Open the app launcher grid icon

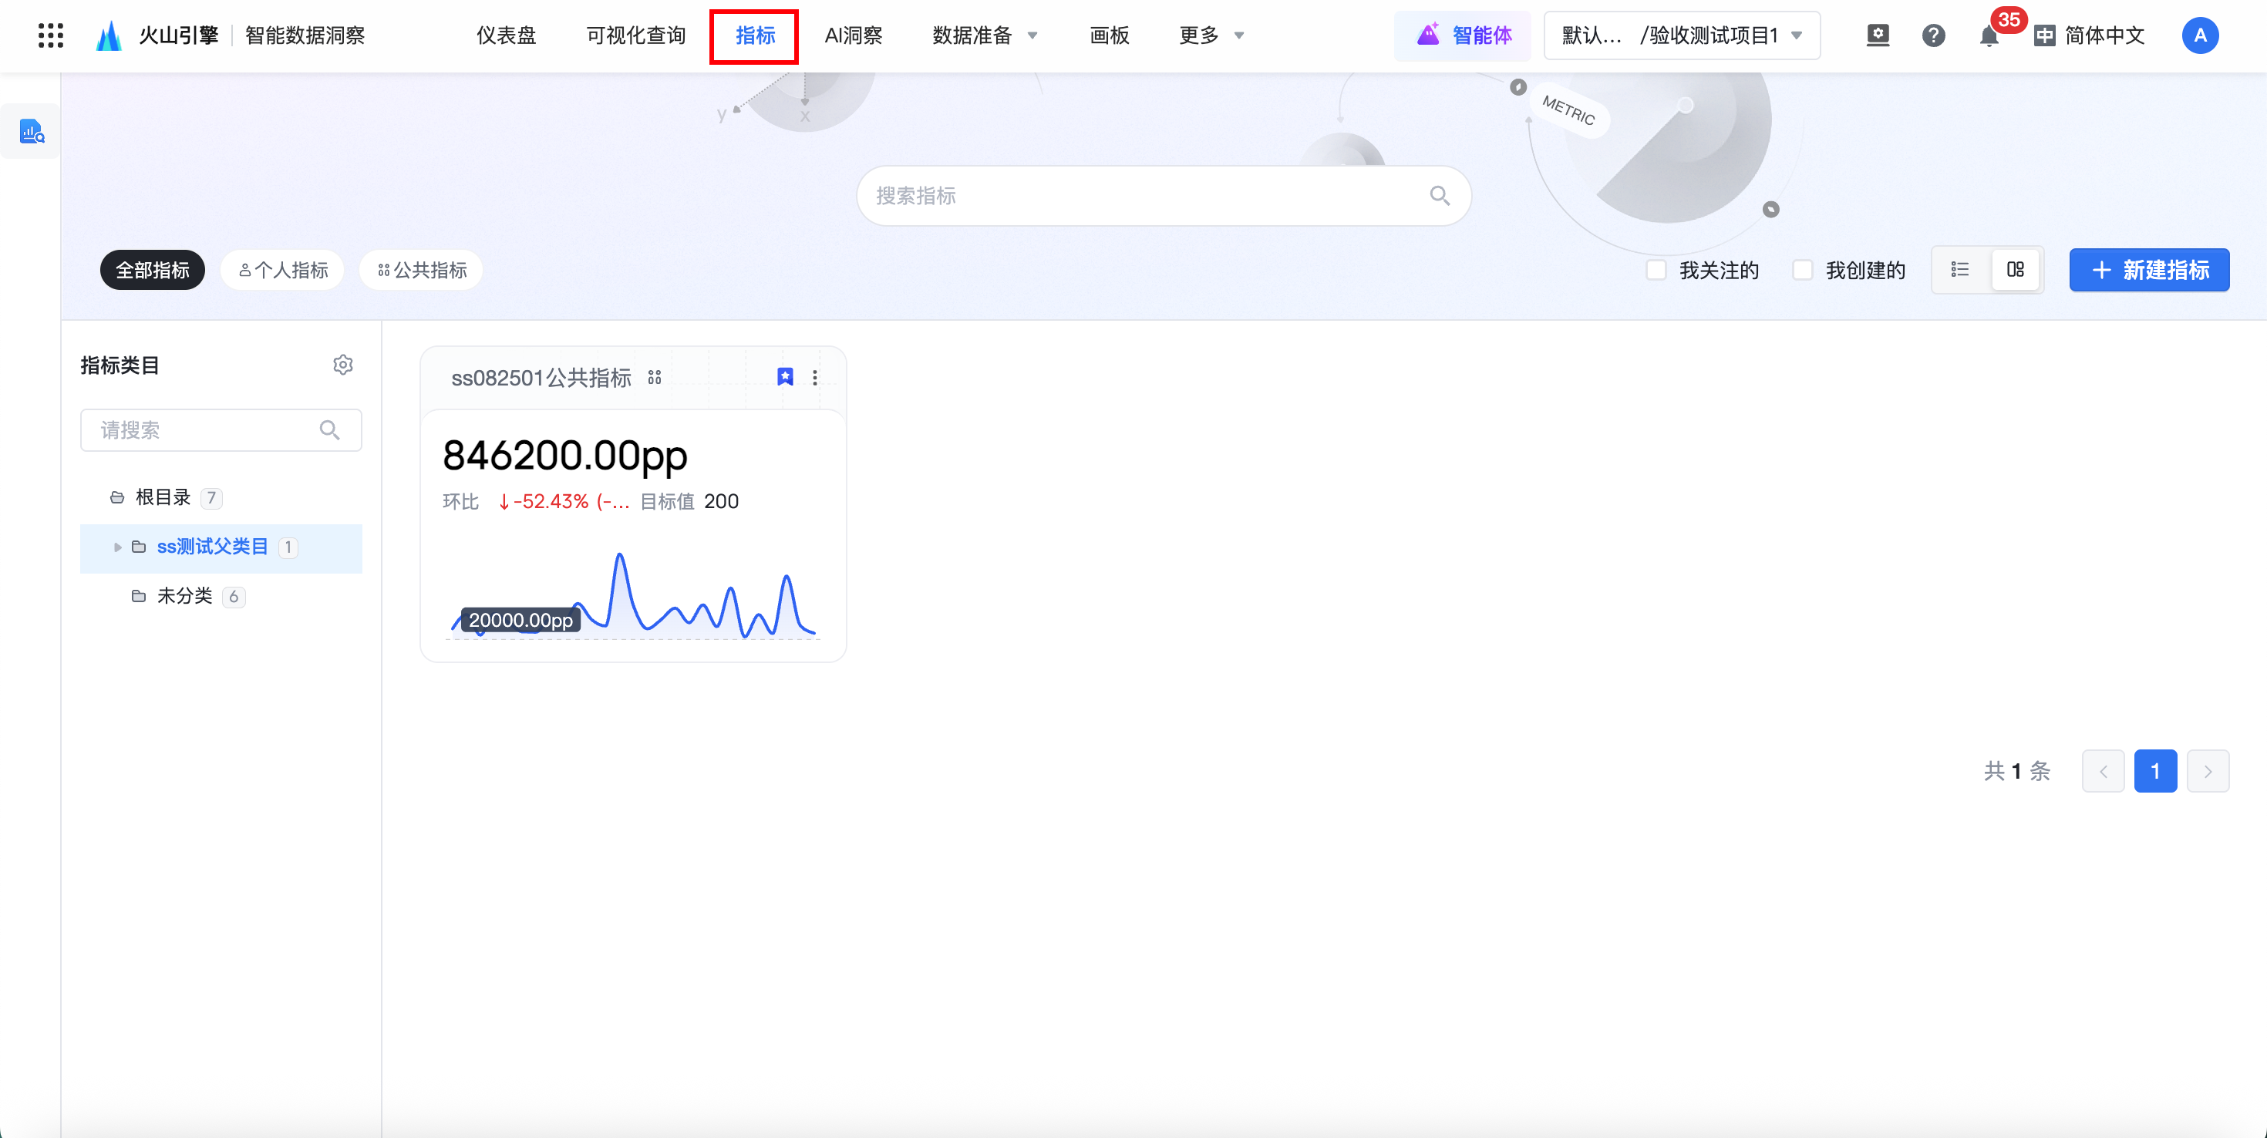point(50,35)
